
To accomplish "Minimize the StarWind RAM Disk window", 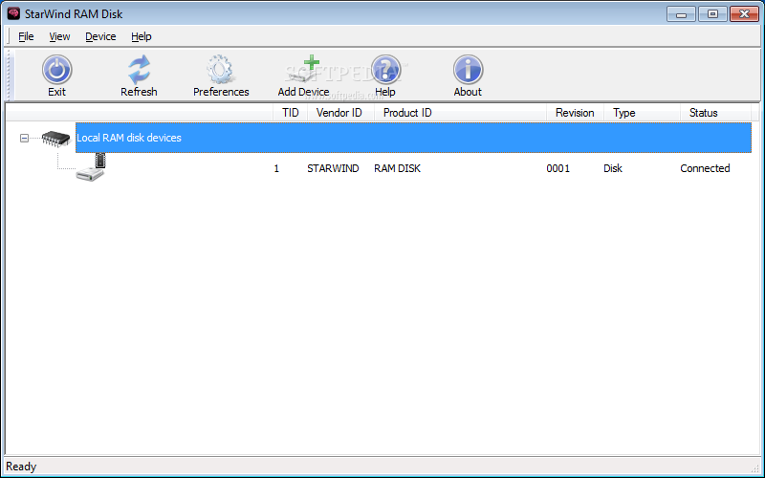I will [x=682, y=14].
